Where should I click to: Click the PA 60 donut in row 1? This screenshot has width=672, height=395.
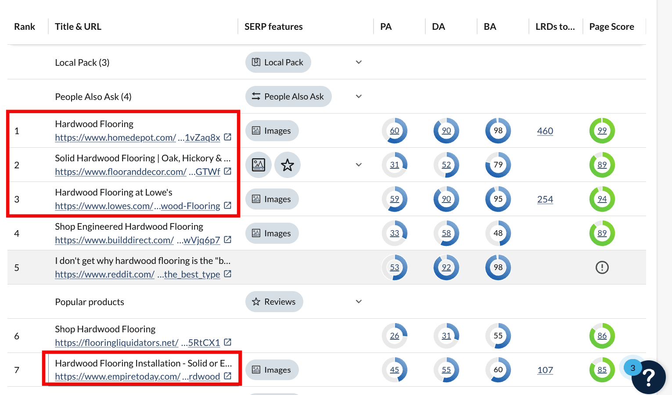coord(395,131)
